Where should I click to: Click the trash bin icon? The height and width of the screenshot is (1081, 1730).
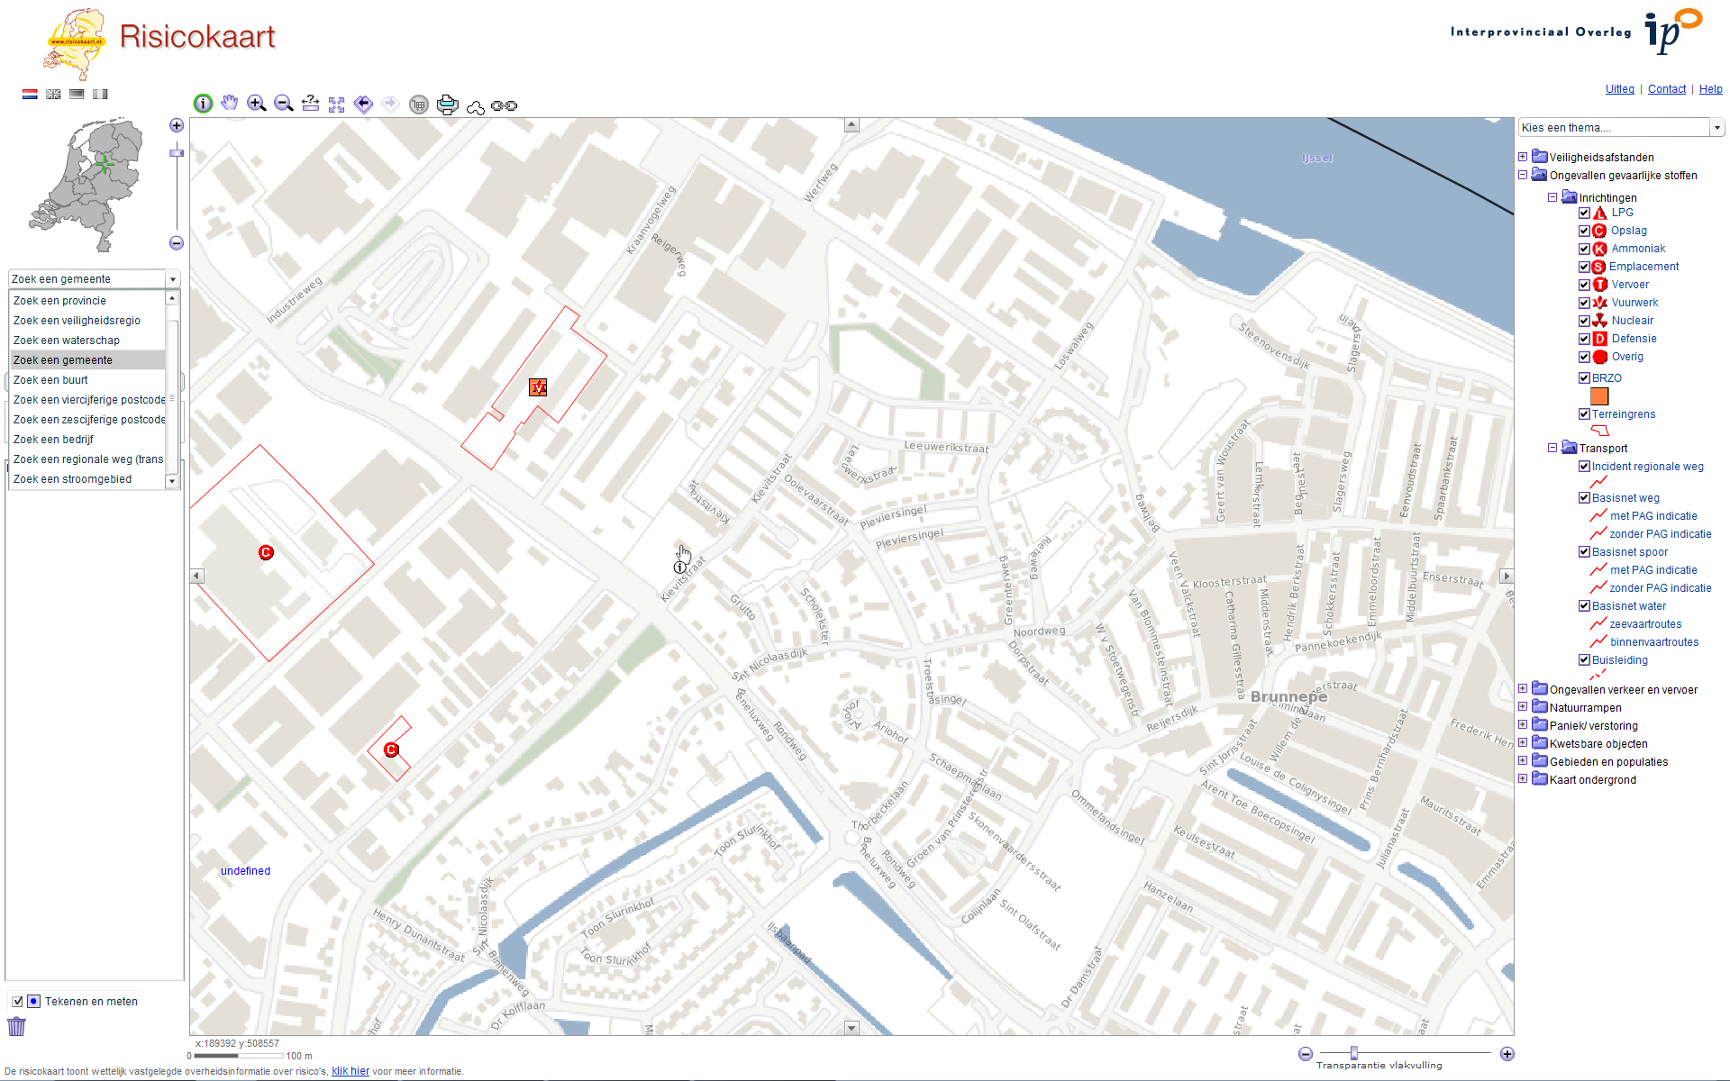pos(16,1026)
